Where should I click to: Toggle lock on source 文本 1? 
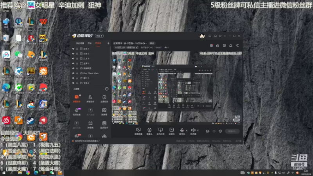pyautogui.click(x=77, y=48)
